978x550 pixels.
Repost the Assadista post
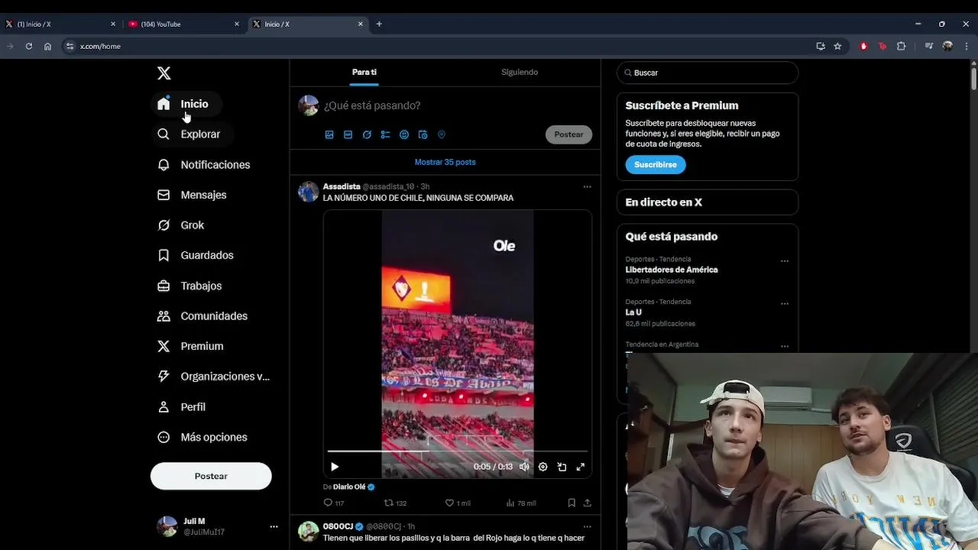click(x=395, y=503)
